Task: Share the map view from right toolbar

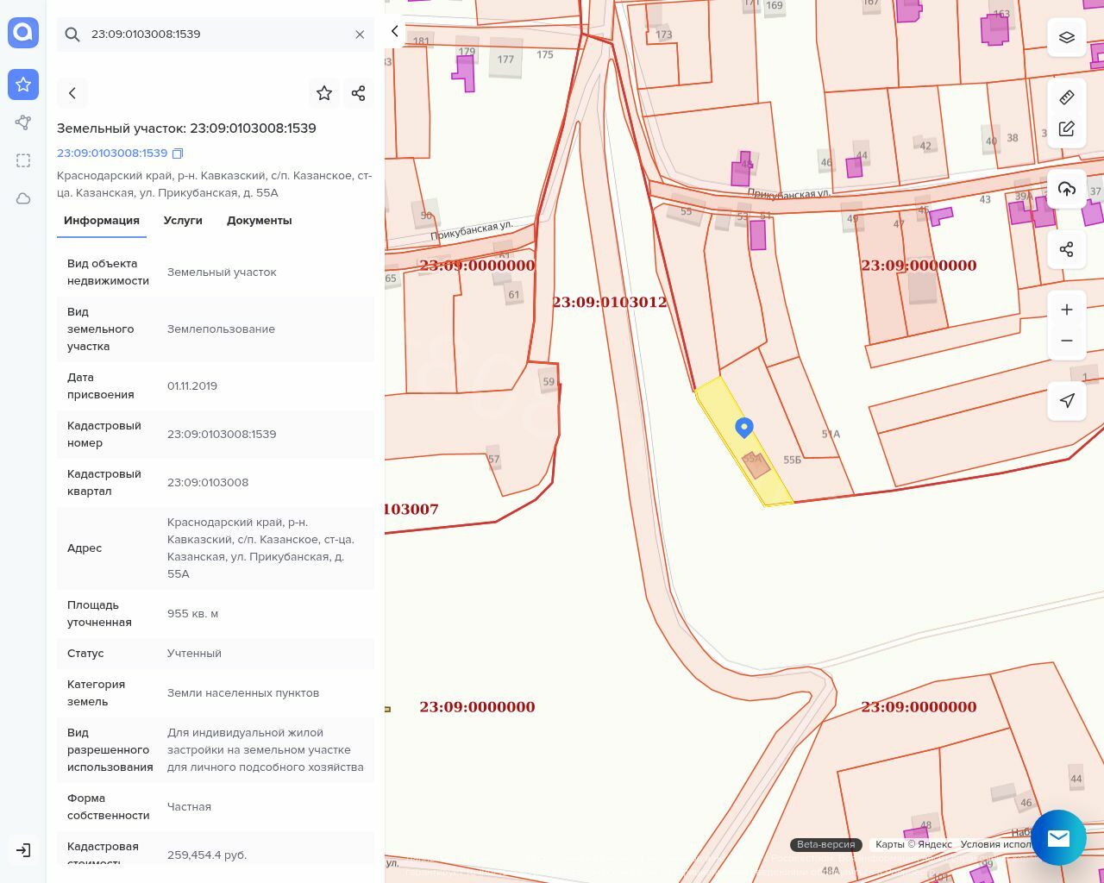Action: (x=1067, y=249)
